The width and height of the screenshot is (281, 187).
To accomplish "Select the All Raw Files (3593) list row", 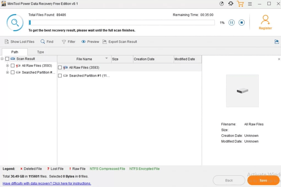I will 129,67.
